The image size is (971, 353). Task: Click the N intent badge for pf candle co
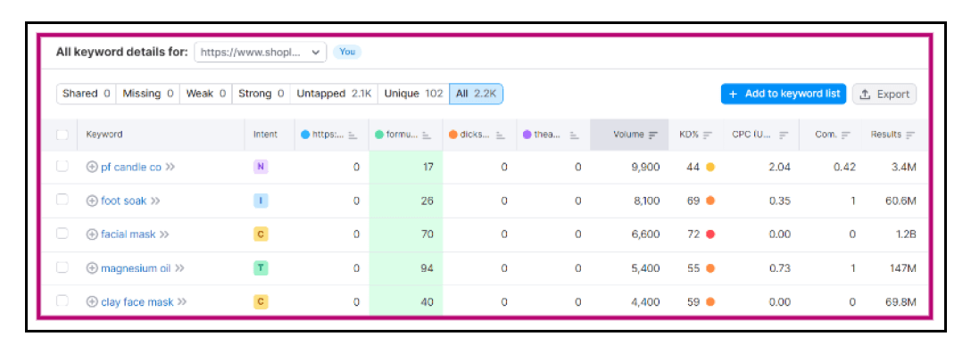tap(261, 167)
